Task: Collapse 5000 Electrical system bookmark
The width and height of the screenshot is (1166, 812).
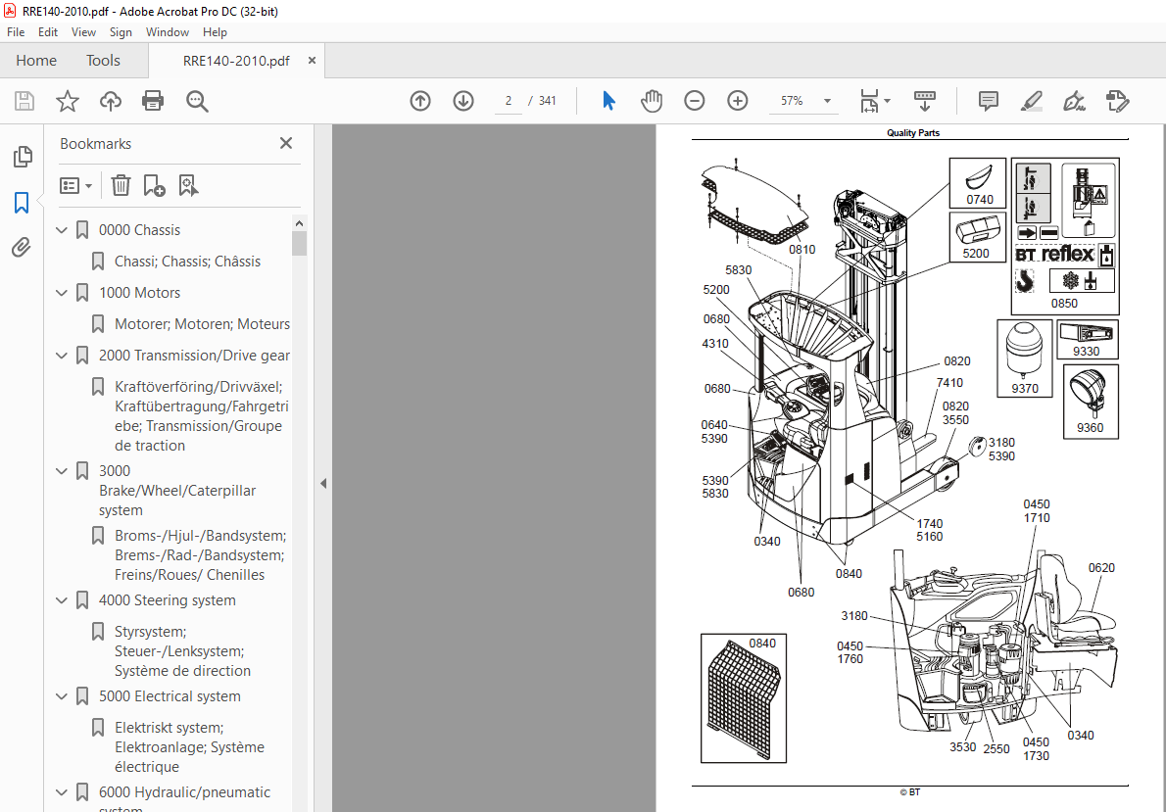Action: (62, 696)
